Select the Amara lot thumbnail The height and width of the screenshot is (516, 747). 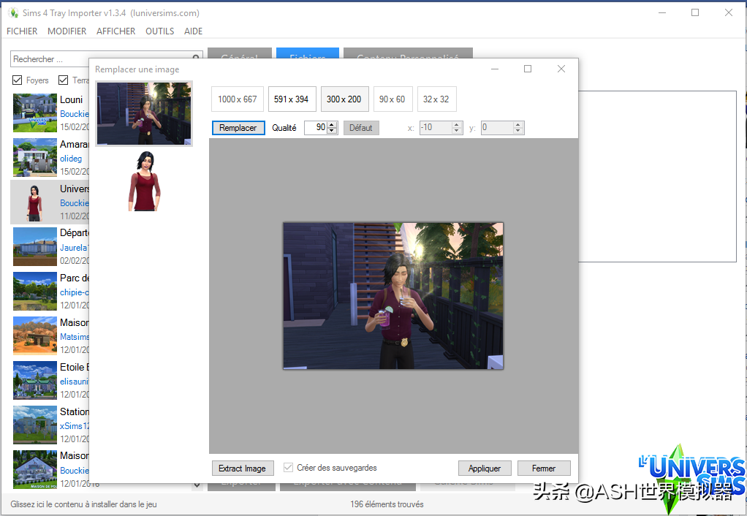(x=35, y=157)
